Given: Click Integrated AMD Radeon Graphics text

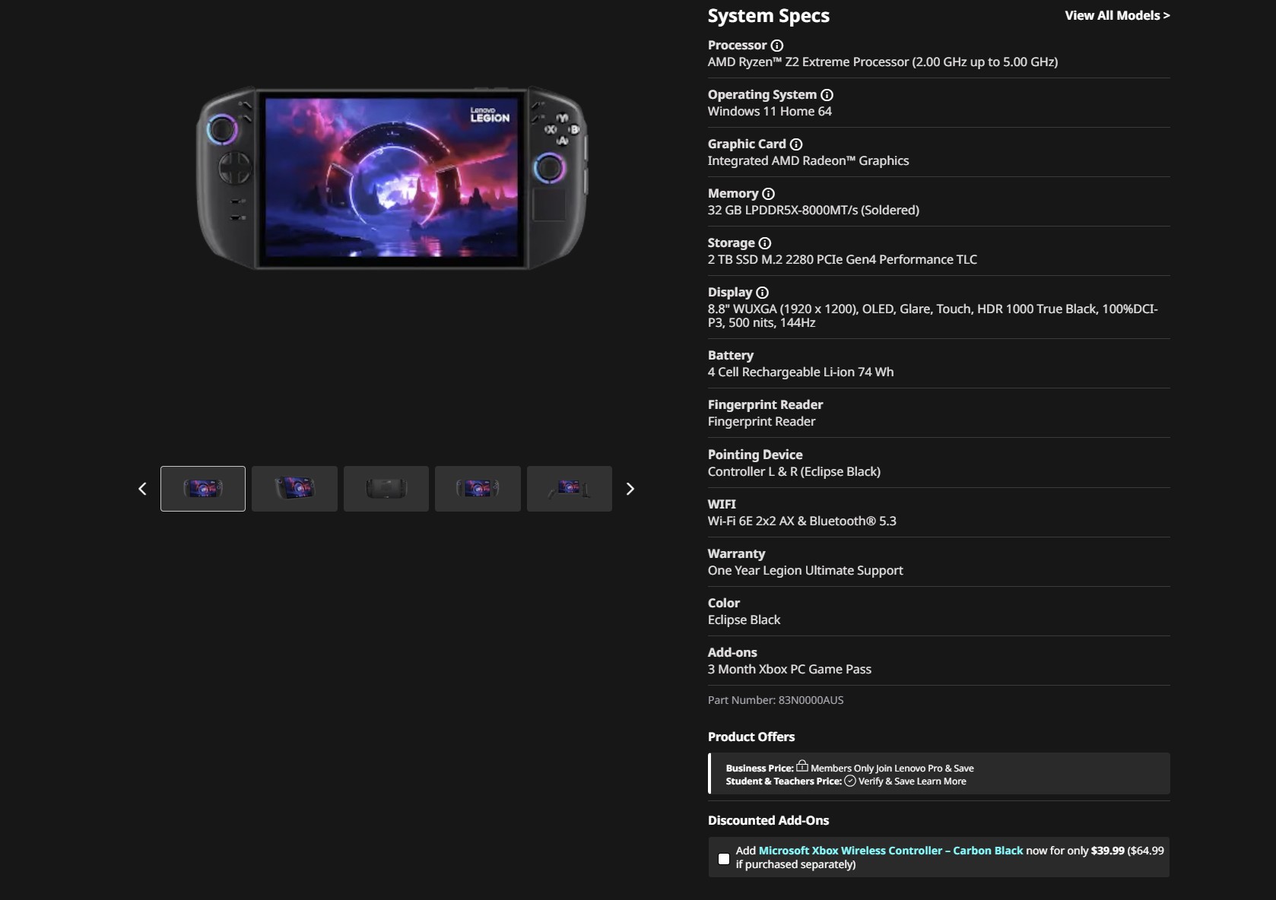Looking at the screenshot, I should (x=808, y=161).
